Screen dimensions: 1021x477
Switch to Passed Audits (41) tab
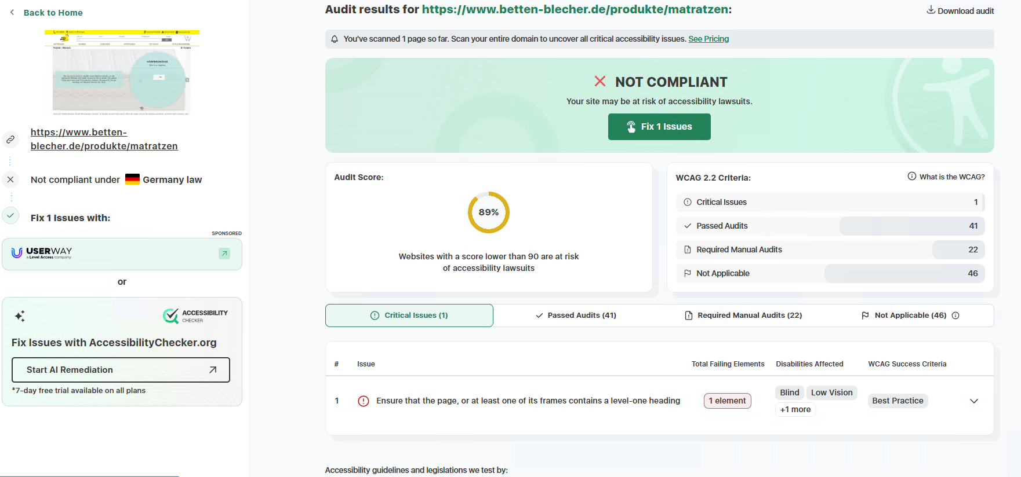coord(576,315)
